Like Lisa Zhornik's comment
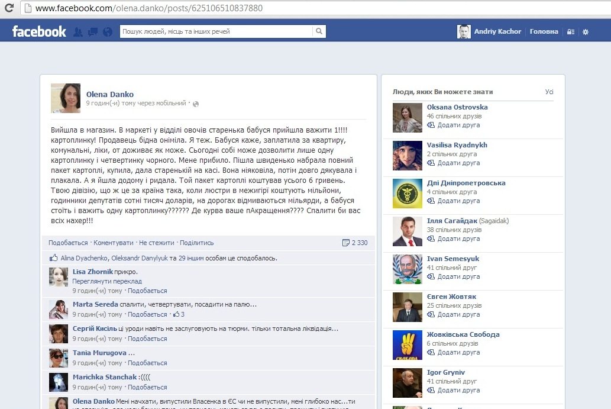 pyautogui.click(x=147, y=291)
